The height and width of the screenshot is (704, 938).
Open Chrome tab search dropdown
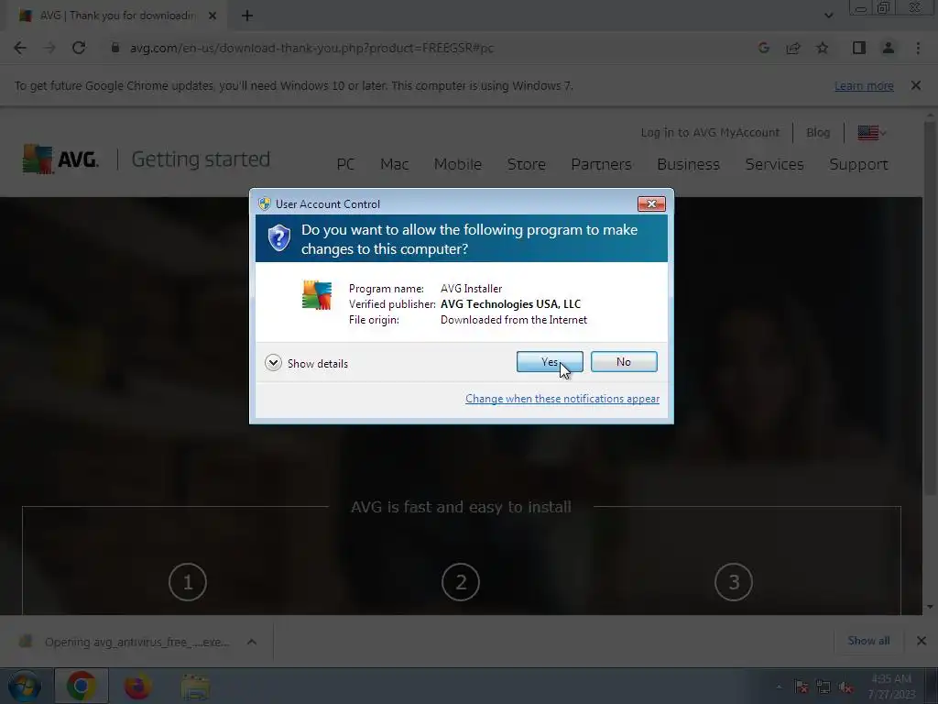828,16
